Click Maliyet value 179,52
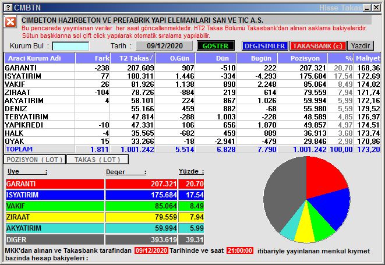Image resolution: width=385 pixels, height=265 pixels. (x=369, y=108)
